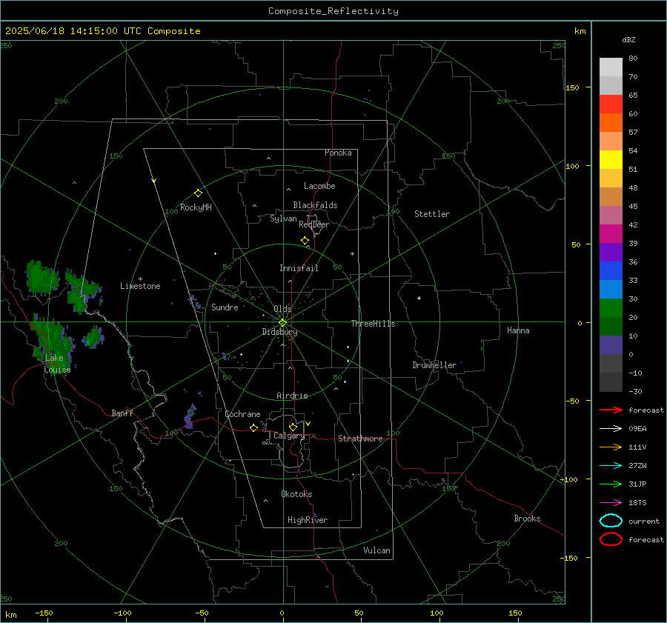The width and height of the screenshot is (667, 623).
Task: Click the Sylvan label
Action: pyautogui.click(x=283, y=219)
